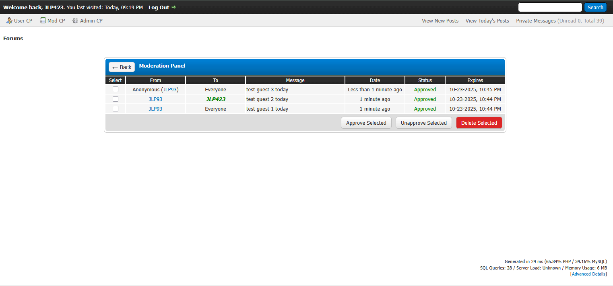Select checkbox for 'test guest 3 today'

[x=116, y=89]
